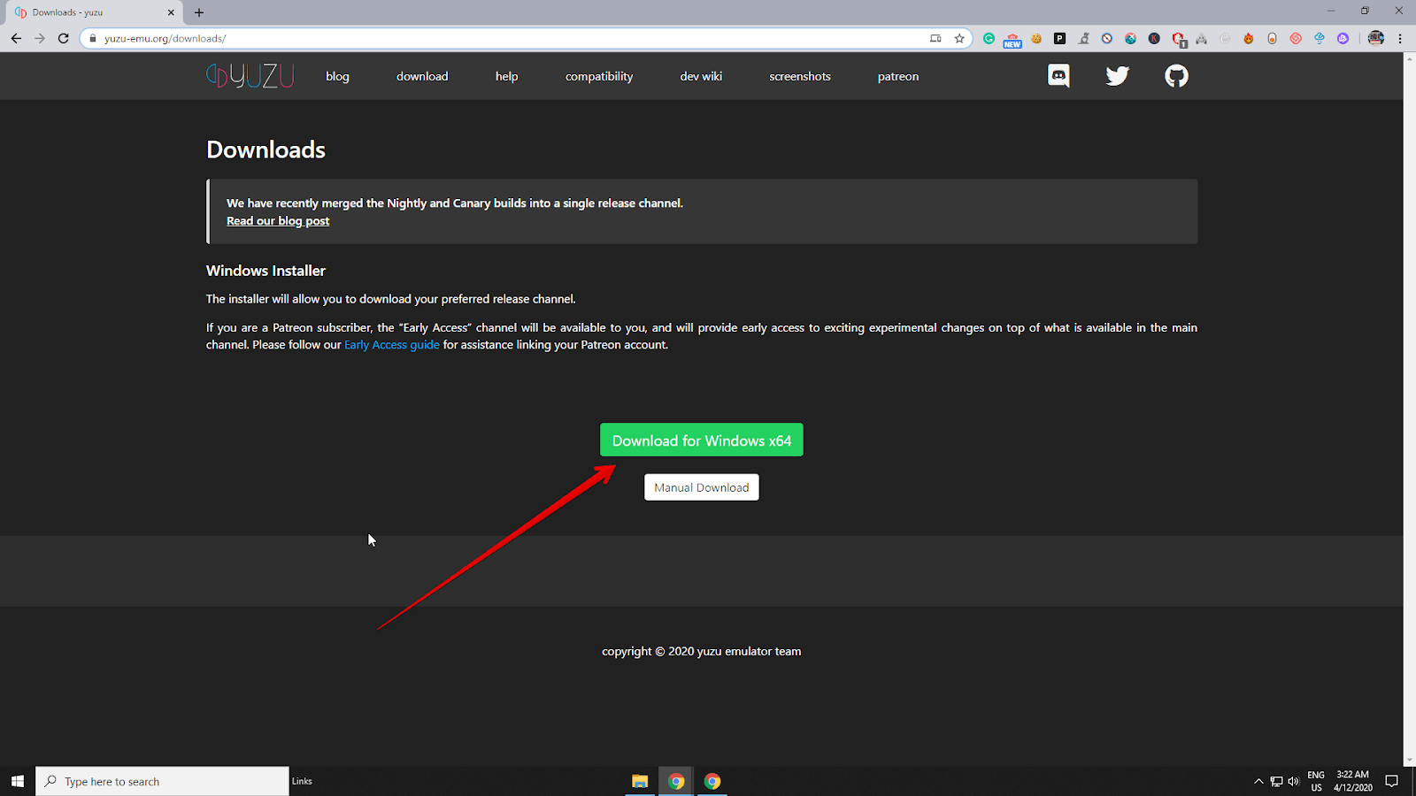Open the patreon nav item
1416x796 pixels.
point(898,76)
